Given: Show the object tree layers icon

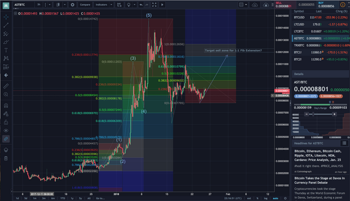Looking at the screenshot, I should coord(6,150).
